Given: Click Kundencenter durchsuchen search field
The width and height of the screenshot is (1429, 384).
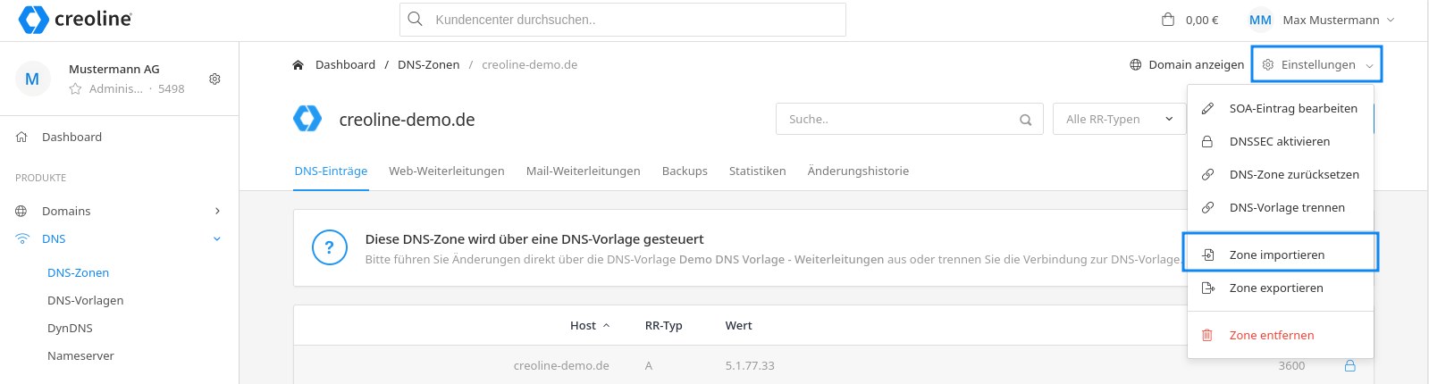Looking at the screenshot, I should tap(623, 20).
